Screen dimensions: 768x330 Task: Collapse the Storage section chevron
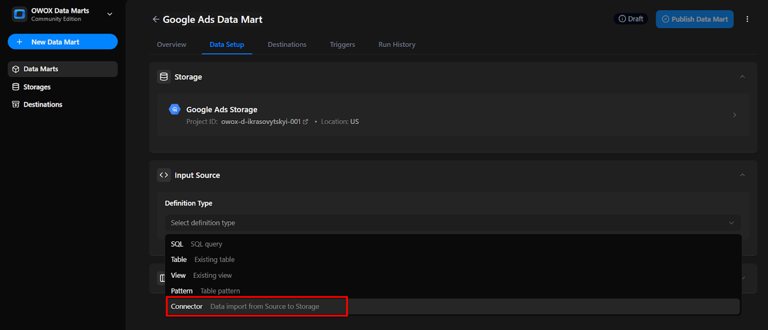point(742,77)
